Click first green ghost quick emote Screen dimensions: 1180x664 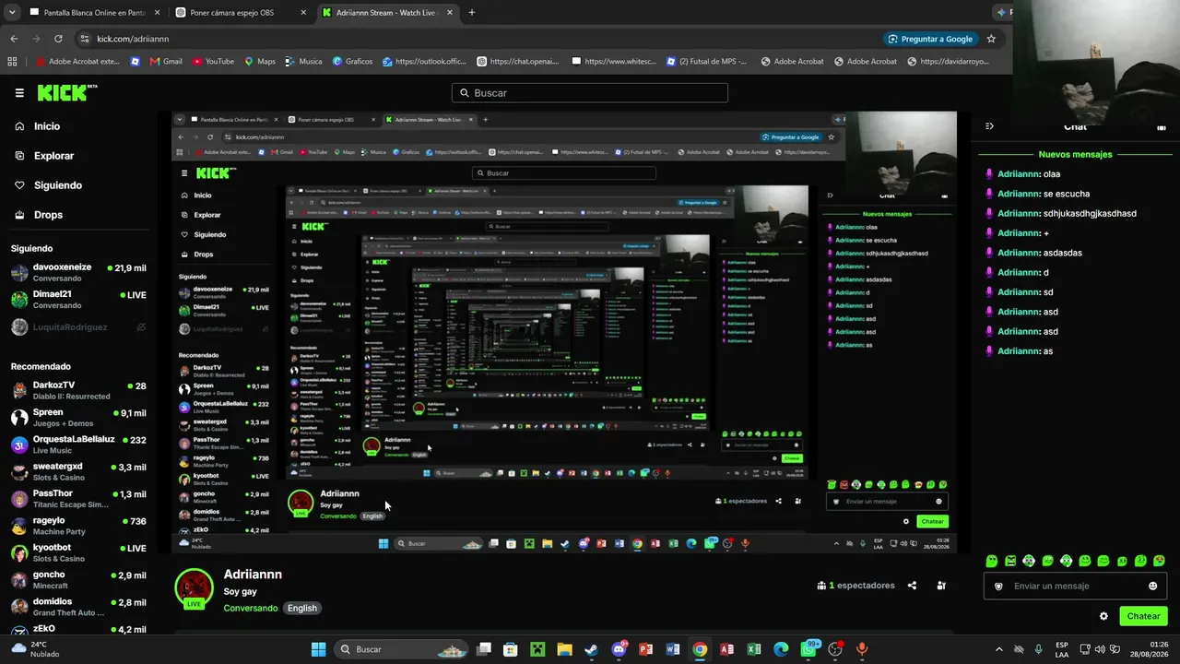pyautogui.click(x=992, y=561)
